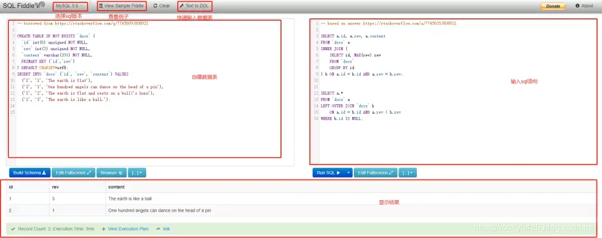Click the SQL Fiddle logo
This screenshot has height=238, width=602.
pos(23,6)
